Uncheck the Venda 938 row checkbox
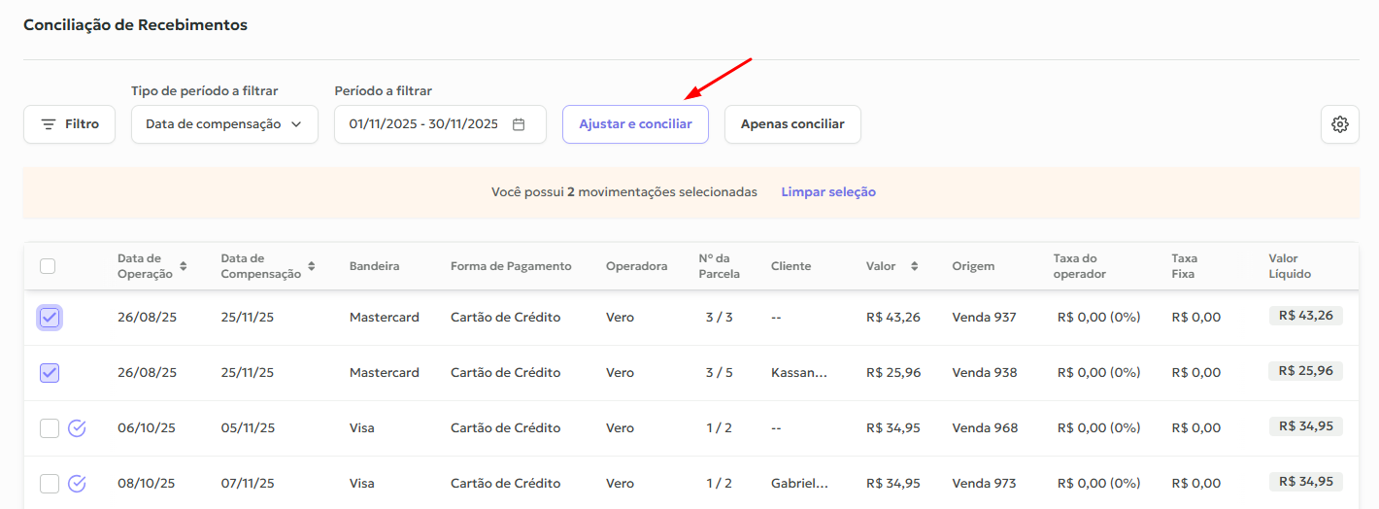Viewport: 1379px width, 509px height. point(50,373)
